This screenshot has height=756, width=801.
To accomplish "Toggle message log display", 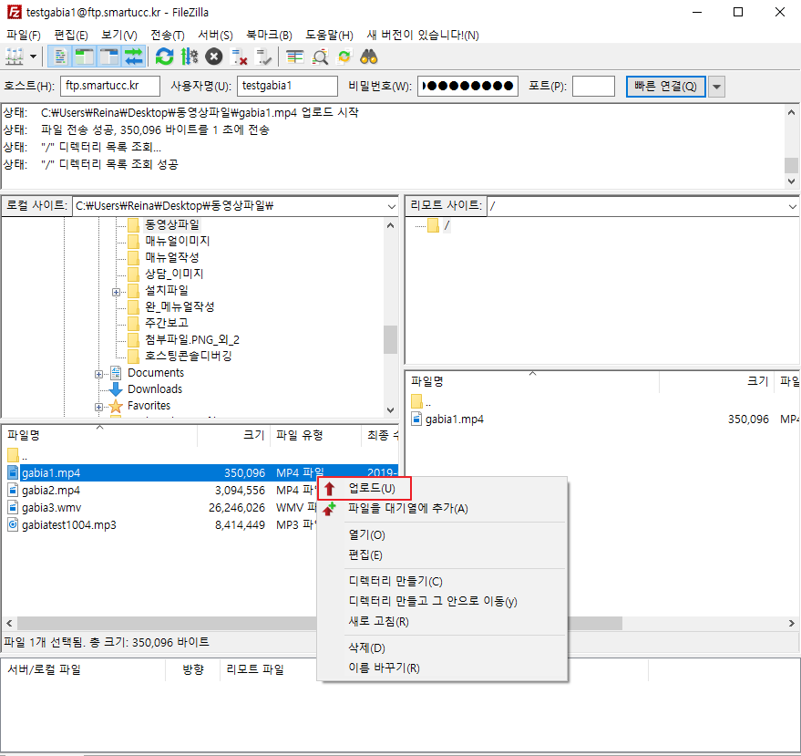I will pos(60,57).
